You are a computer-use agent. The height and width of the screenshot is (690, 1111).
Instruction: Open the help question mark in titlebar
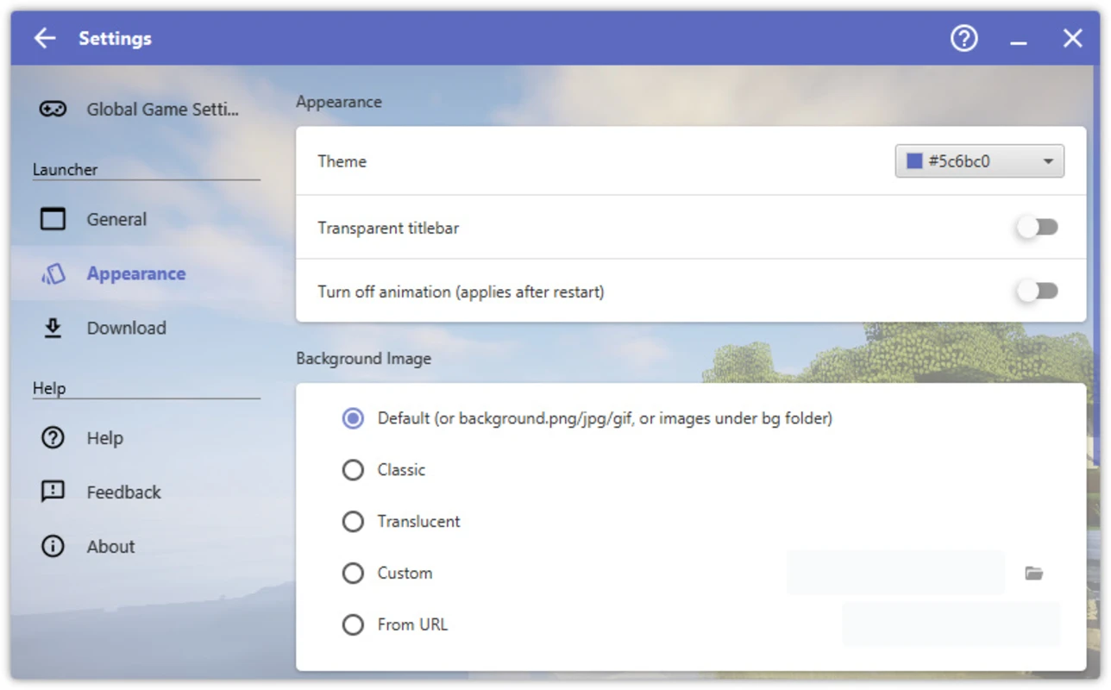coord(964,38)
